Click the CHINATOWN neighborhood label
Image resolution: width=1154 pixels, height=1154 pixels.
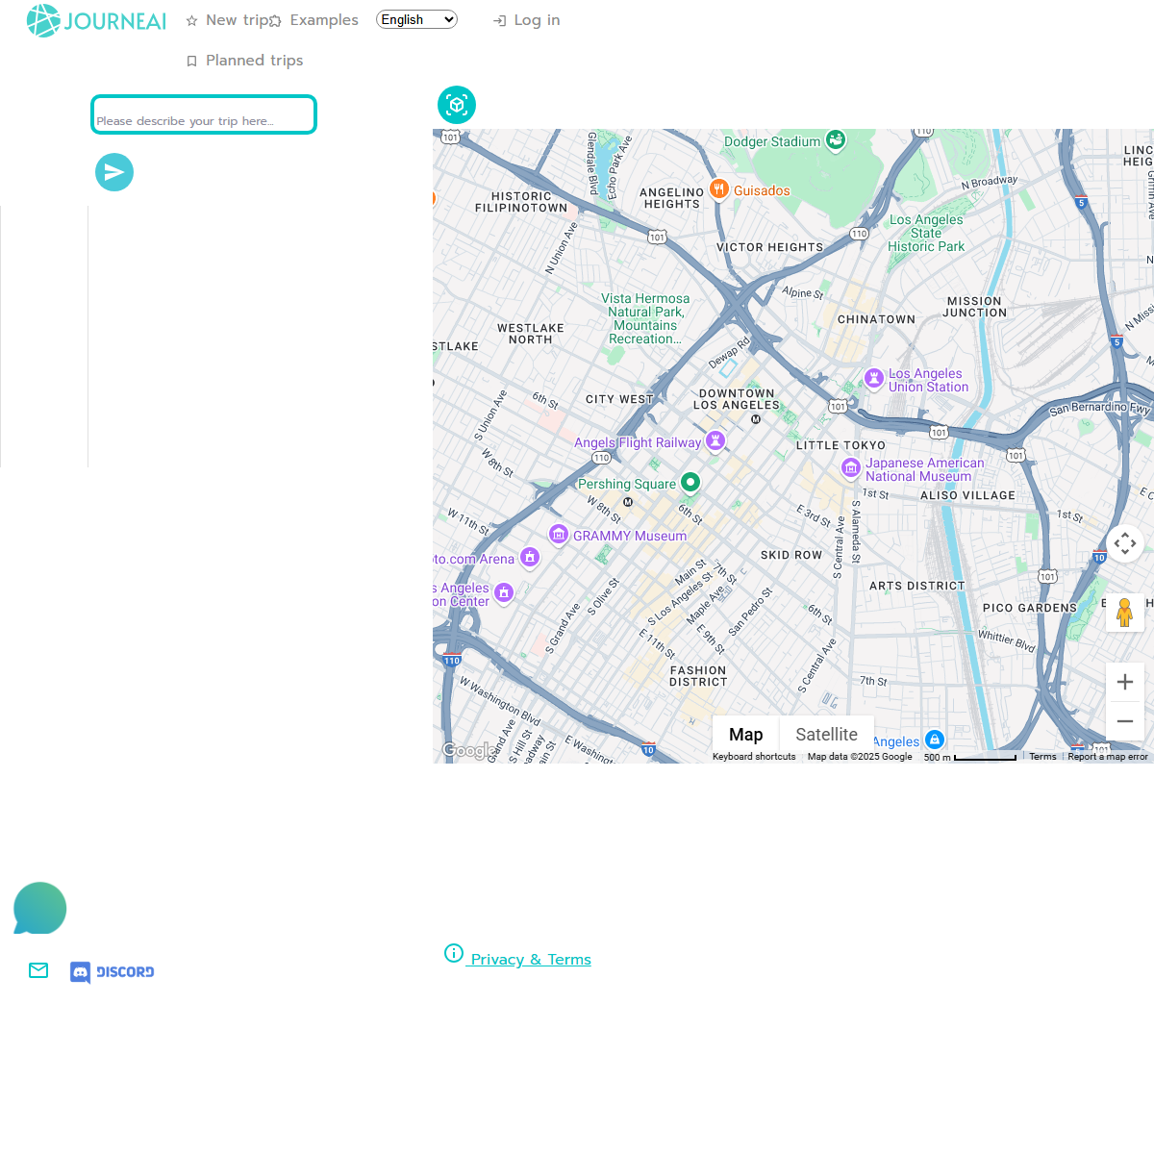pos(876,319)
